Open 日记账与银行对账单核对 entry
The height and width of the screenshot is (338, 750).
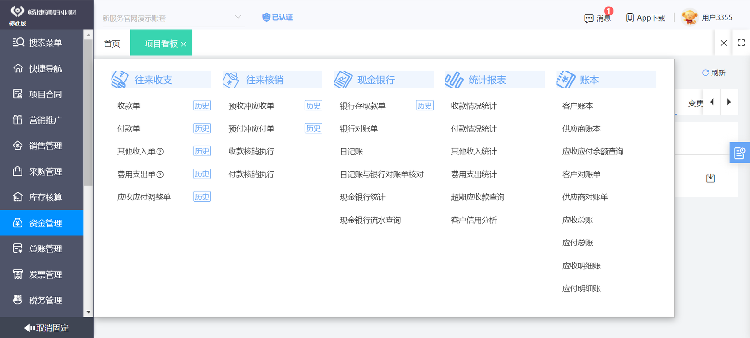pos(382,175)
